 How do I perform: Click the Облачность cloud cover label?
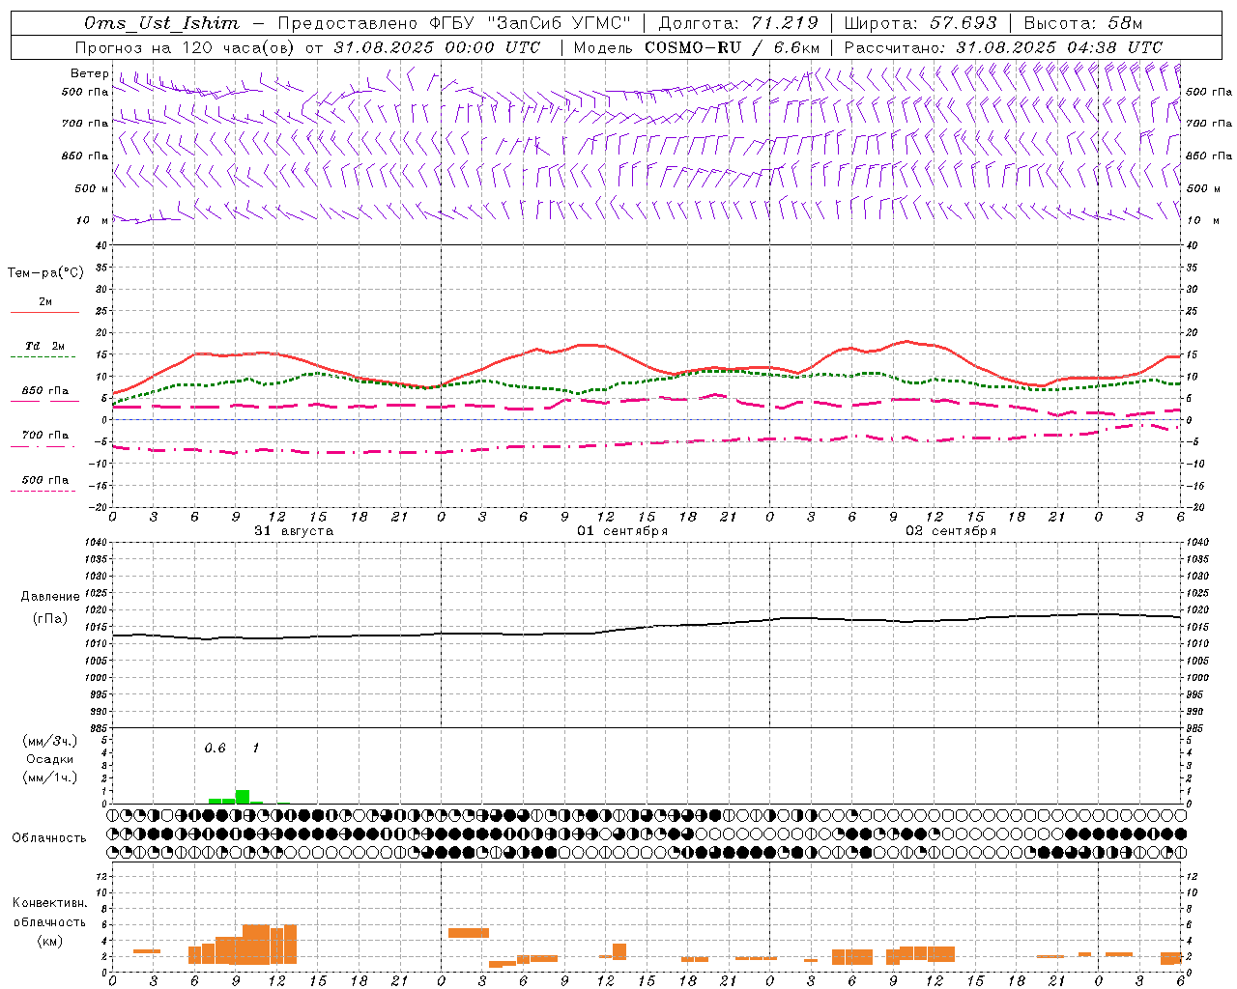pos(49,838)
